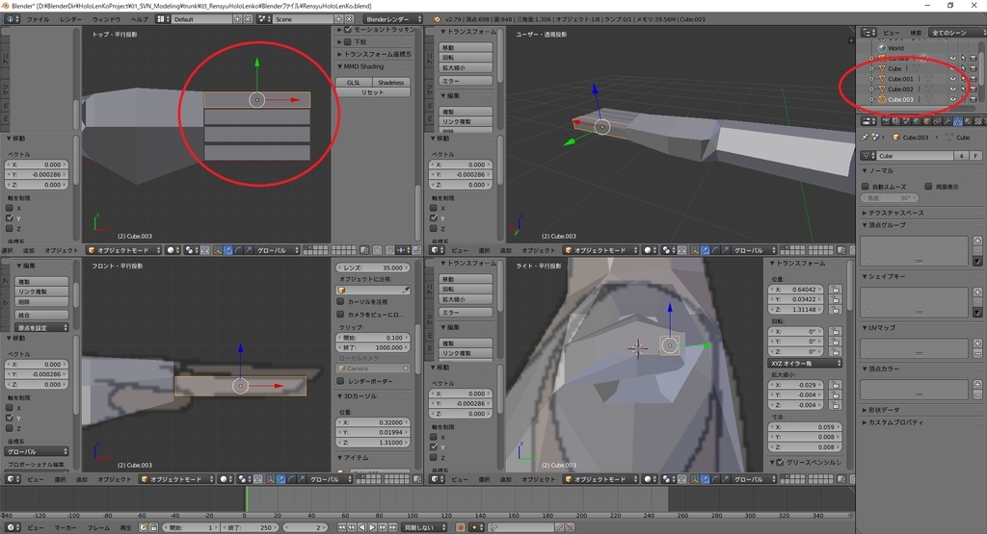This screenshot has height=534, width=987.
Task: Add a new vertex group
Action: (977, 241)
